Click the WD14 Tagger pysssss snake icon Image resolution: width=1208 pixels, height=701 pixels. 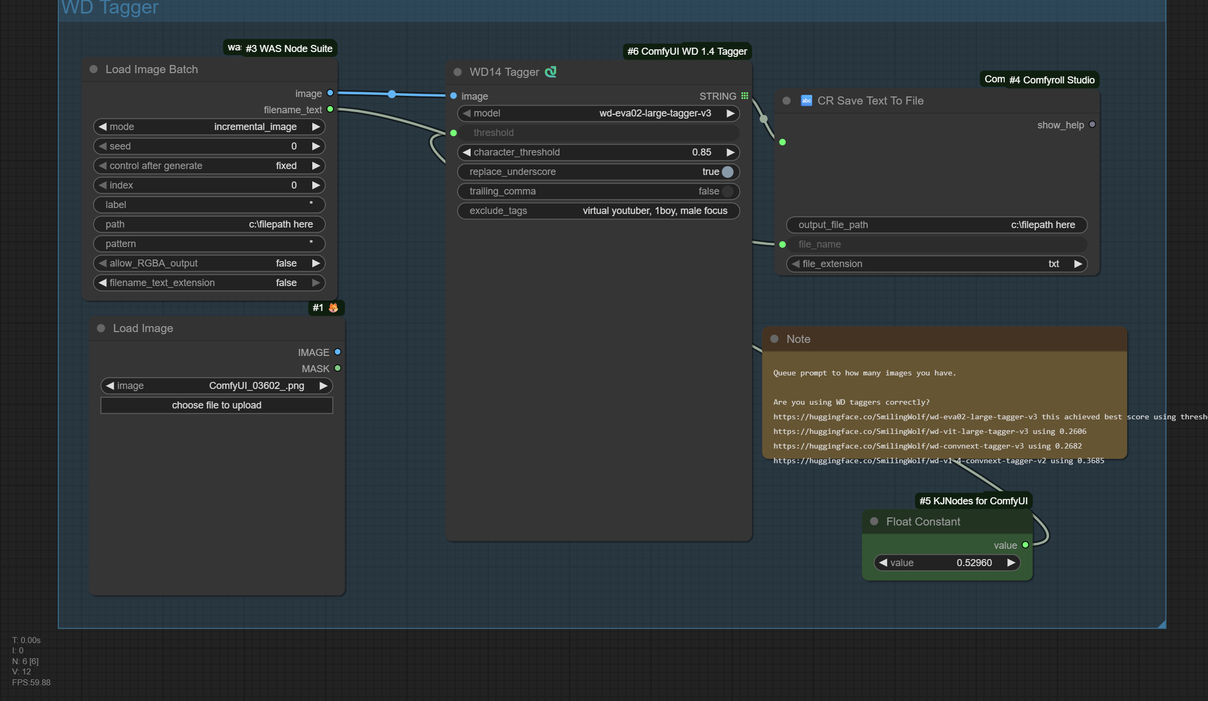tap(550, 72)
